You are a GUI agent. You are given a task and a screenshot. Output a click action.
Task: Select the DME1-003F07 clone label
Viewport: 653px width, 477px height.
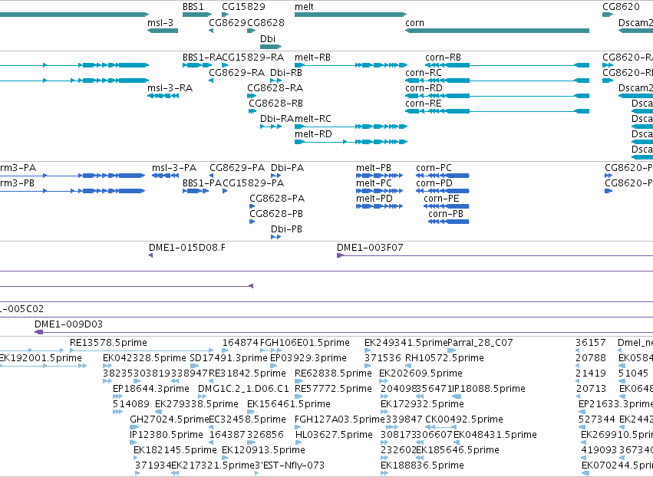(x=370, y=248)
